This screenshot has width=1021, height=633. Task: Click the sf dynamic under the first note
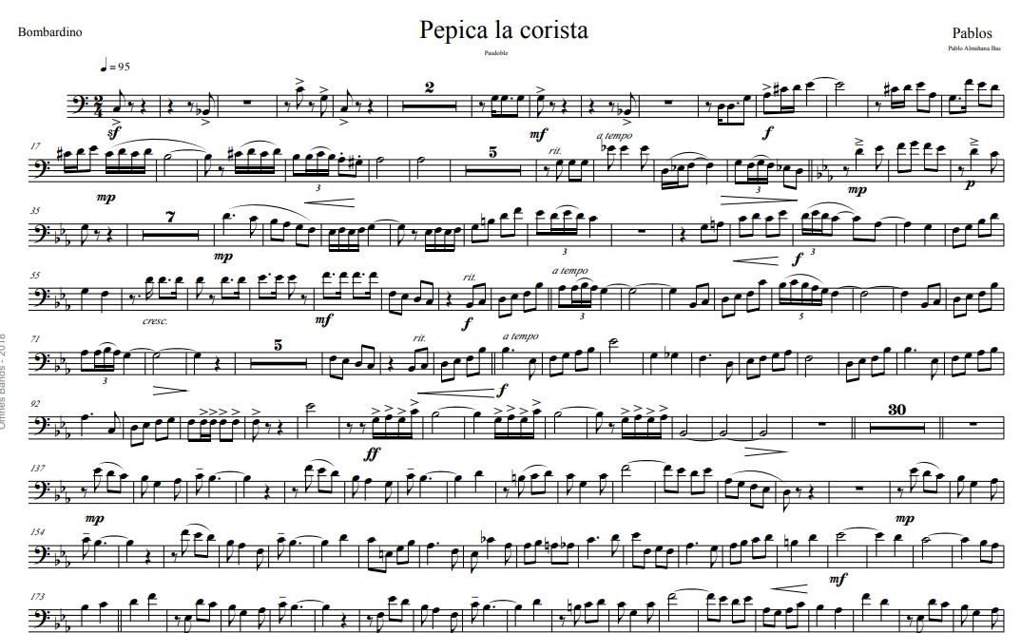[114, 133]
